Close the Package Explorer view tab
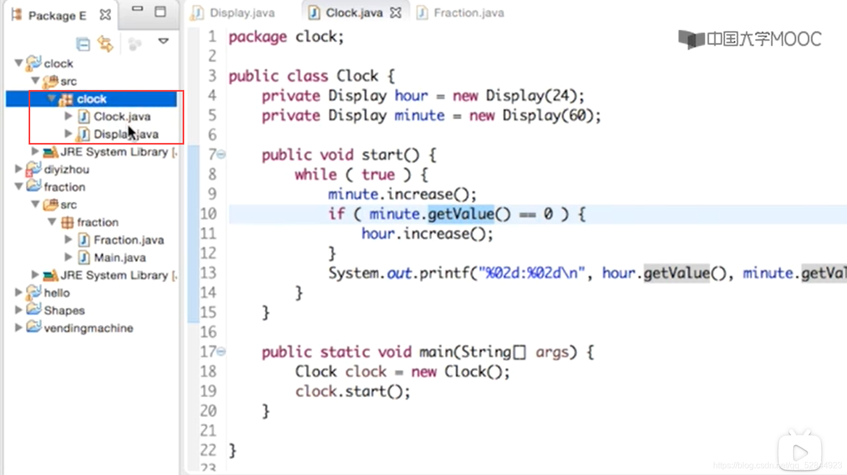Screen dimensions: 847x475 105,15
